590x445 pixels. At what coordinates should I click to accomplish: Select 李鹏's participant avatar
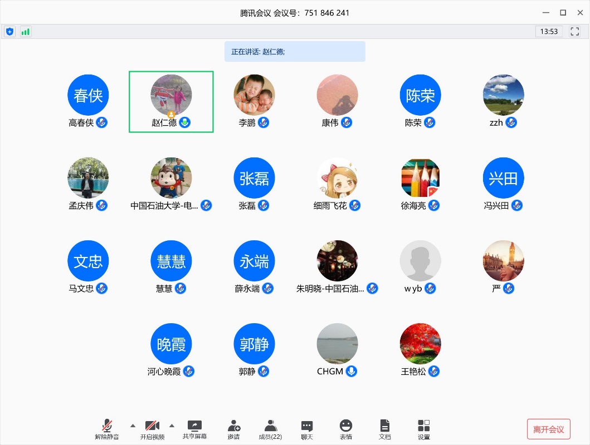tap(254, 95)
